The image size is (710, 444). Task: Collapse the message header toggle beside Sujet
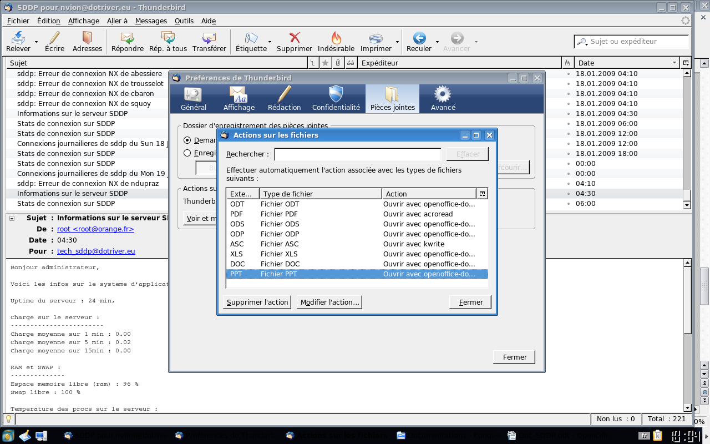(12, 219)
